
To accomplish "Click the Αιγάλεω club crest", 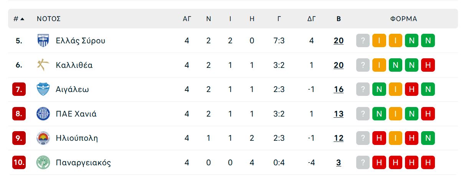I will pos(43,89).
